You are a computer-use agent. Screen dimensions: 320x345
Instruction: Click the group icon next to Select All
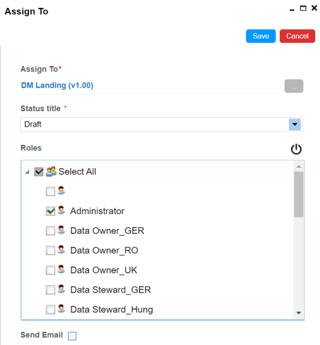click(51, 171)
